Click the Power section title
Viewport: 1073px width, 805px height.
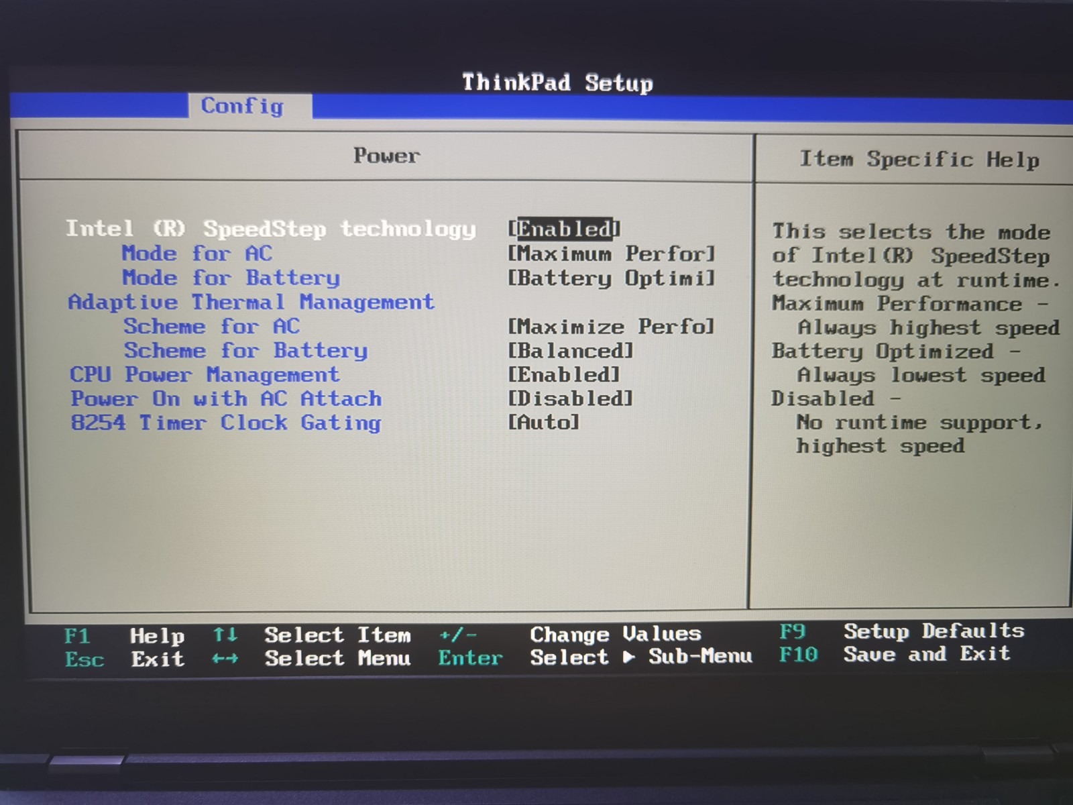click(387, 156)
